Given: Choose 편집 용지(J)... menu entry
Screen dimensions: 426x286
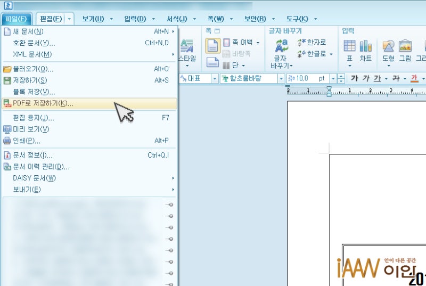Looking at the screenshot, I should coord(89,118).
